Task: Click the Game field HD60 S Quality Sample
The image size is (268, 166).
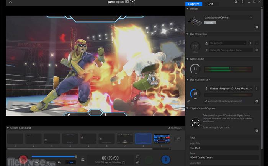Action: [224, 158]
